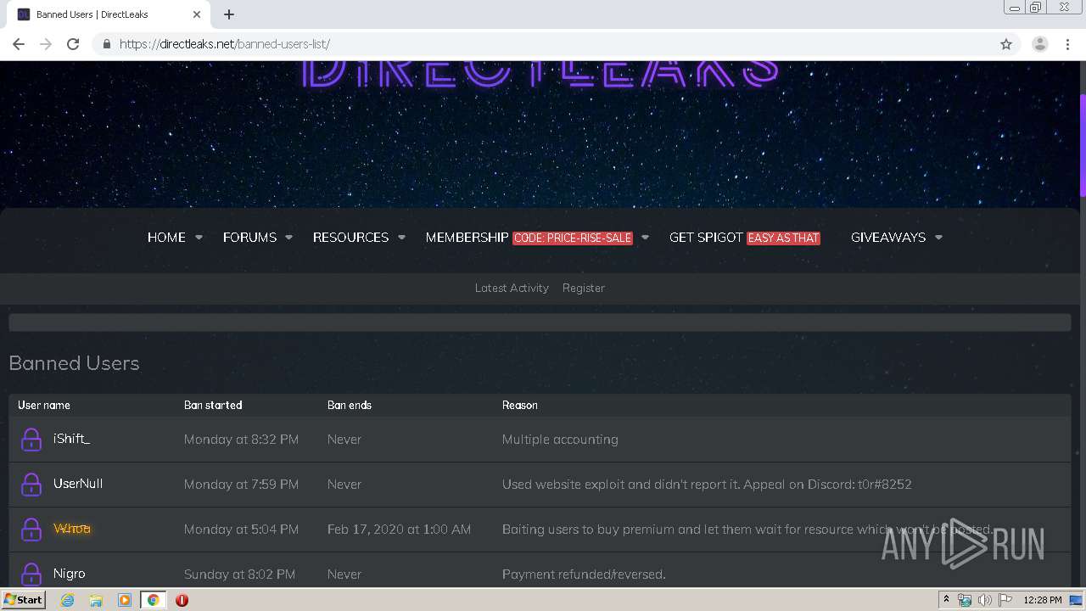Screen dimensions: 1086x611
Task: Open the FORUMS nav item
Action: (249, 238)
